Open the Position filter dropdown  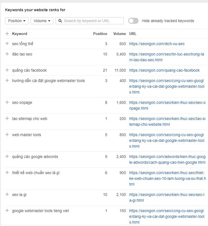coord(17,21)
